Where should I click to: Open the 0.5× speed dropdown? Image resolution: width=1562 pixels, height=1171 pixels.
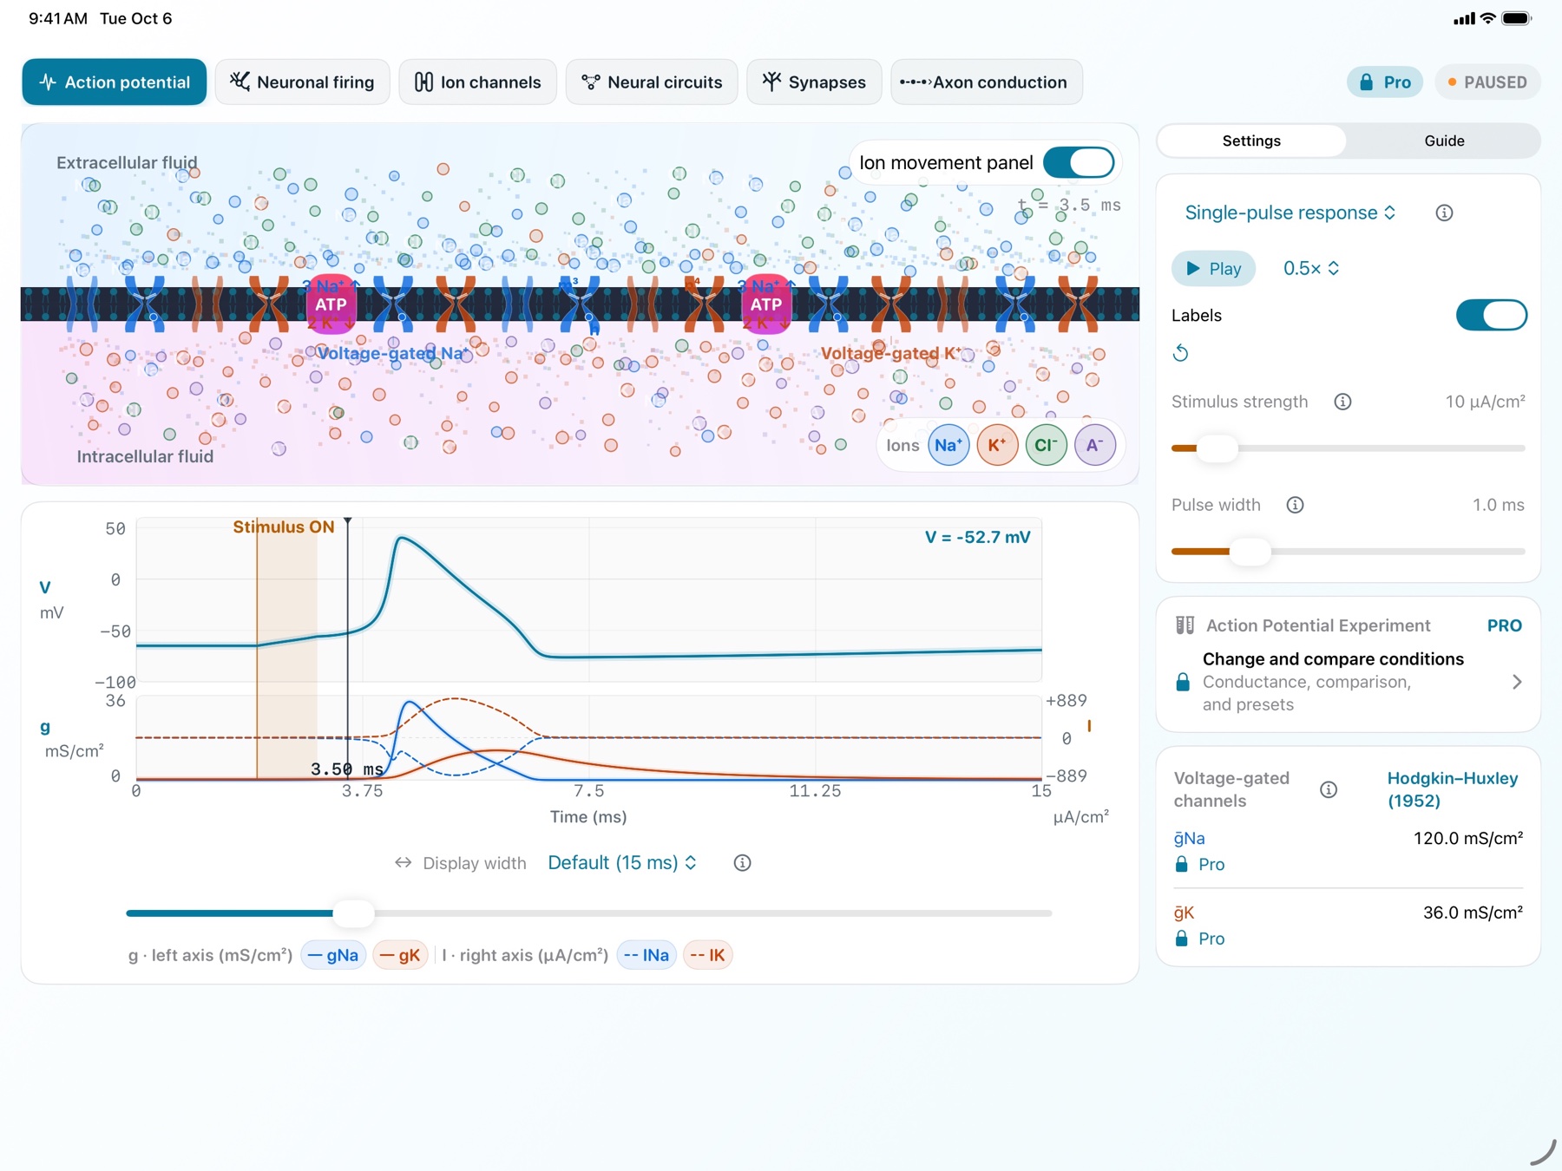1311,268
